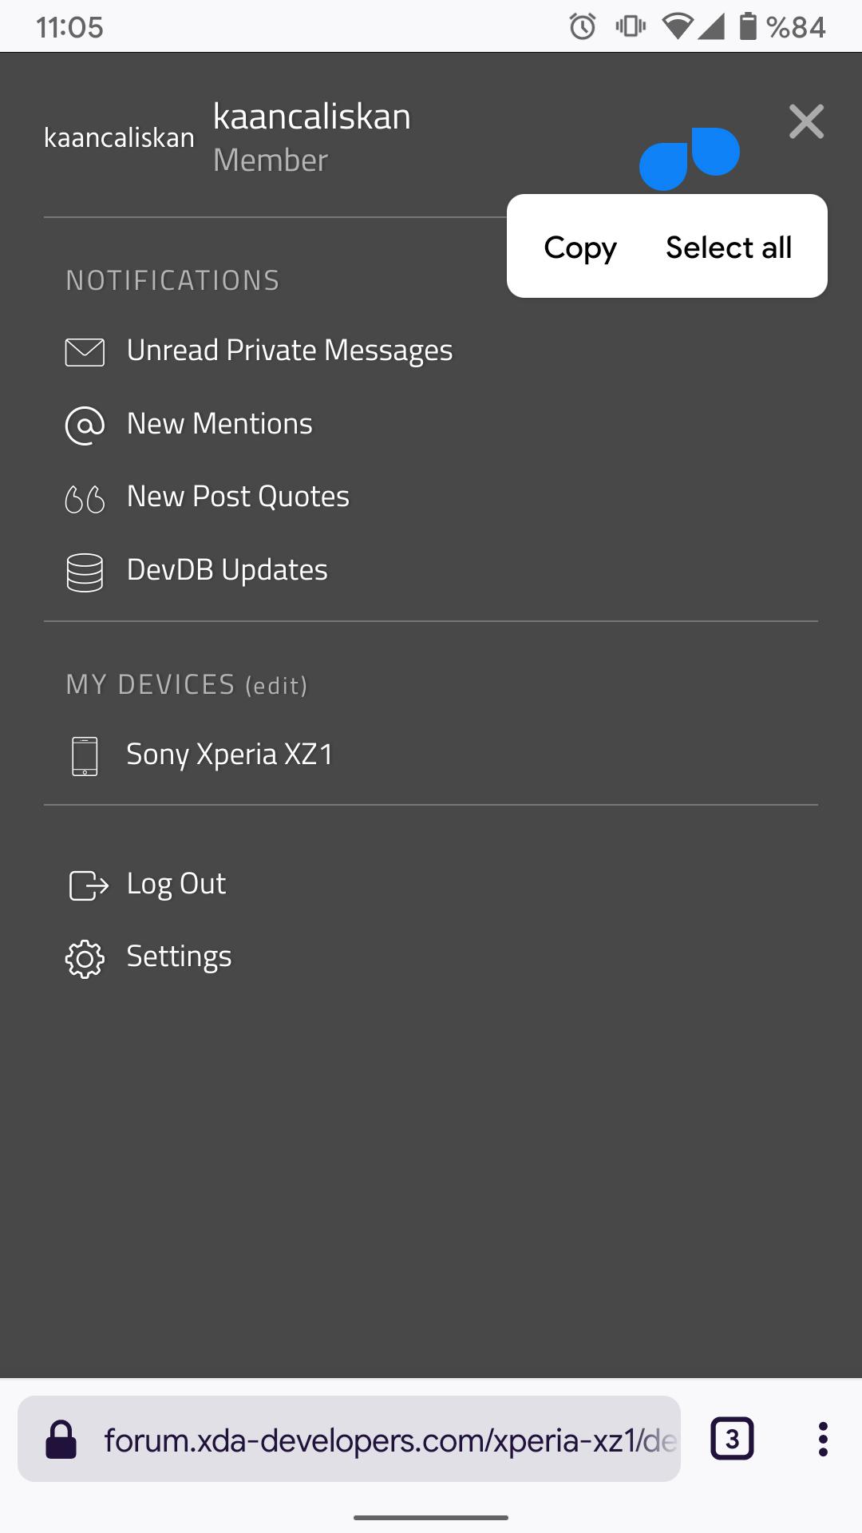Open Unread Private Messages

289,351
